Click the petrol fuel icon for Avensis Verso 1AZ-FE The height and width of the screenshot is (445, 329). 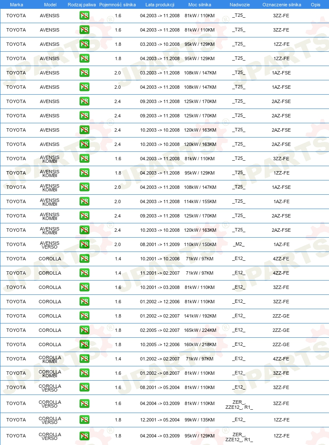84,244
